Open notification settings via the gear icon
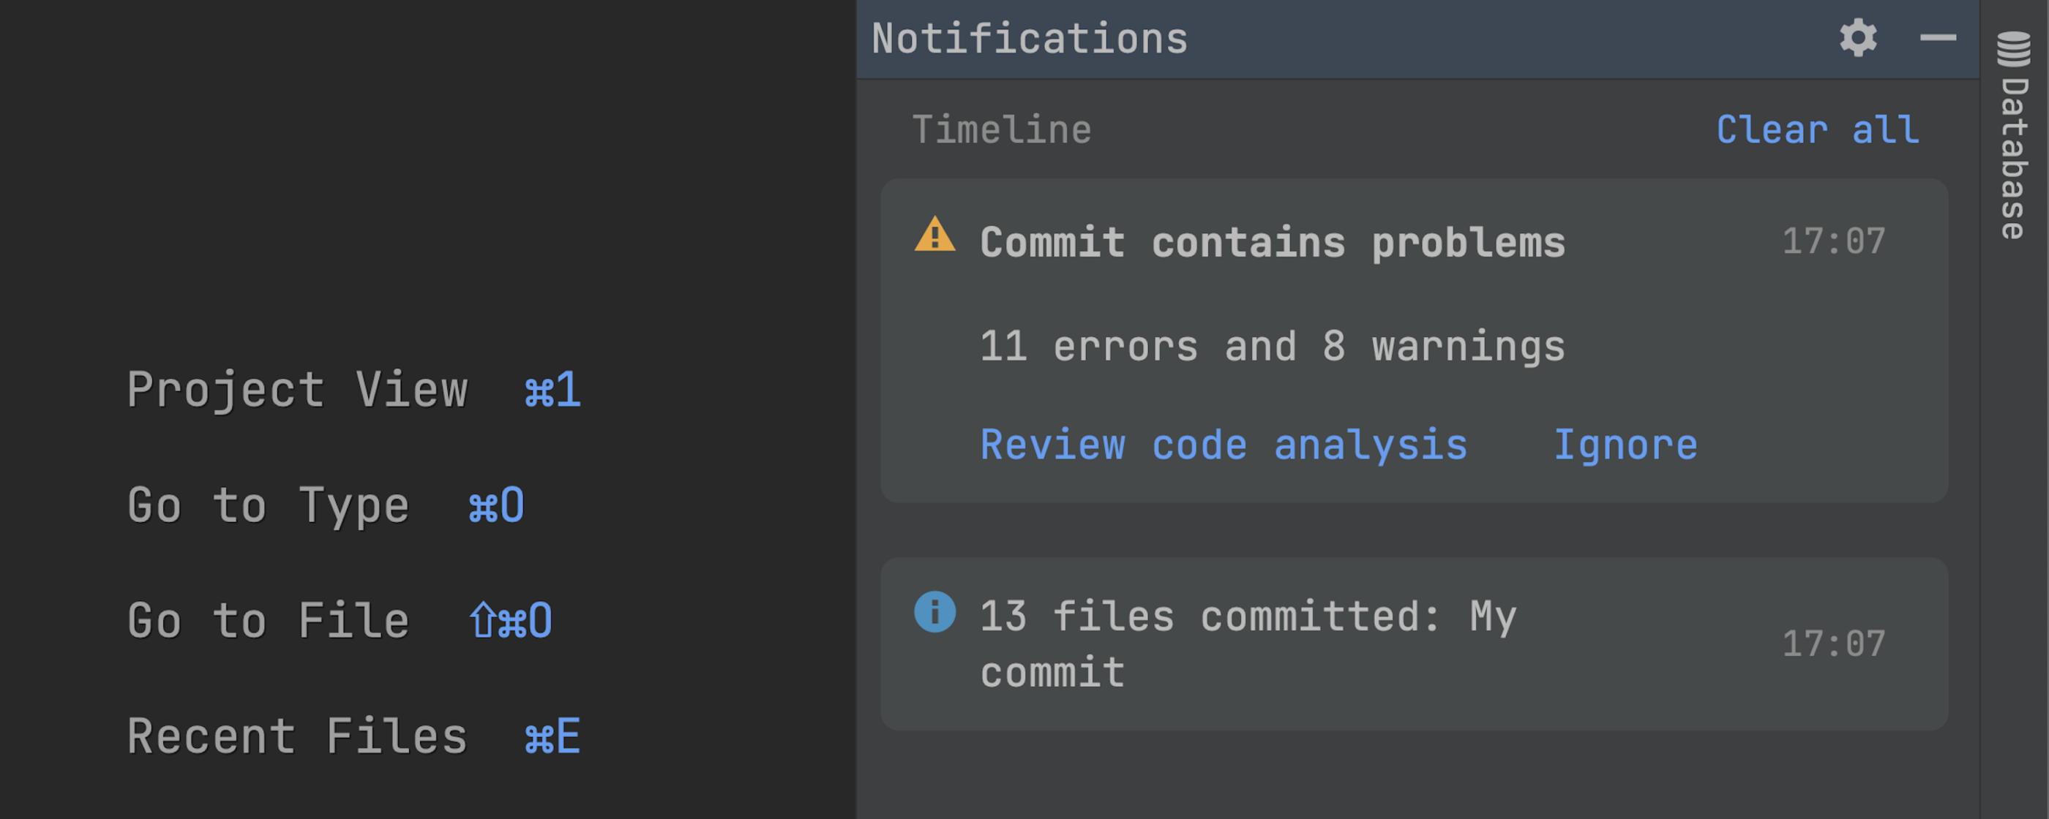Image resolution: width=2049 pixels, height=819 pixels. point(1858,37)
